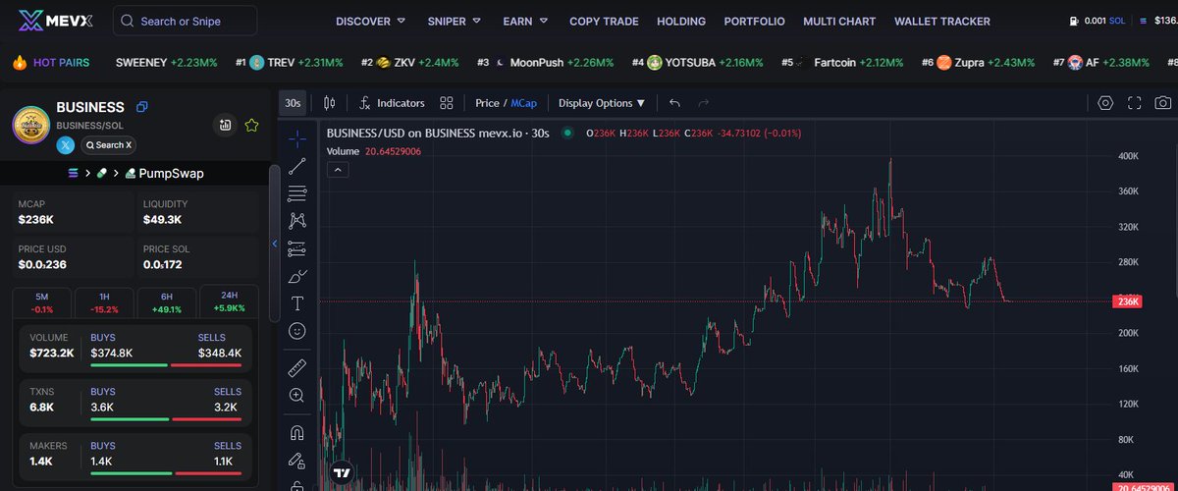The height and width of the screenshot is (491, 1178).
Task: Select the forecasting and measurement tool
Action: click(297, 248)
